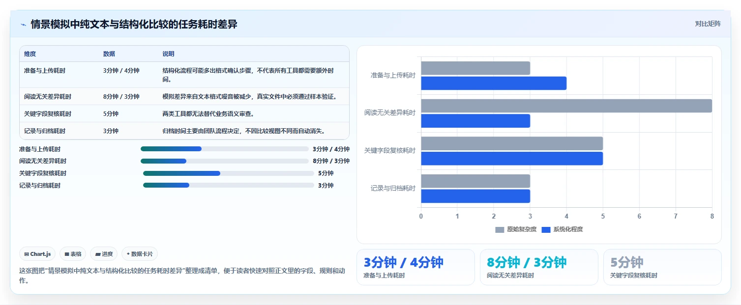Image resolution: width=741 pixels, height=305 pixels.
Task: Open the 3分钟 / 4分钟 data card
Action: (415, 267)
